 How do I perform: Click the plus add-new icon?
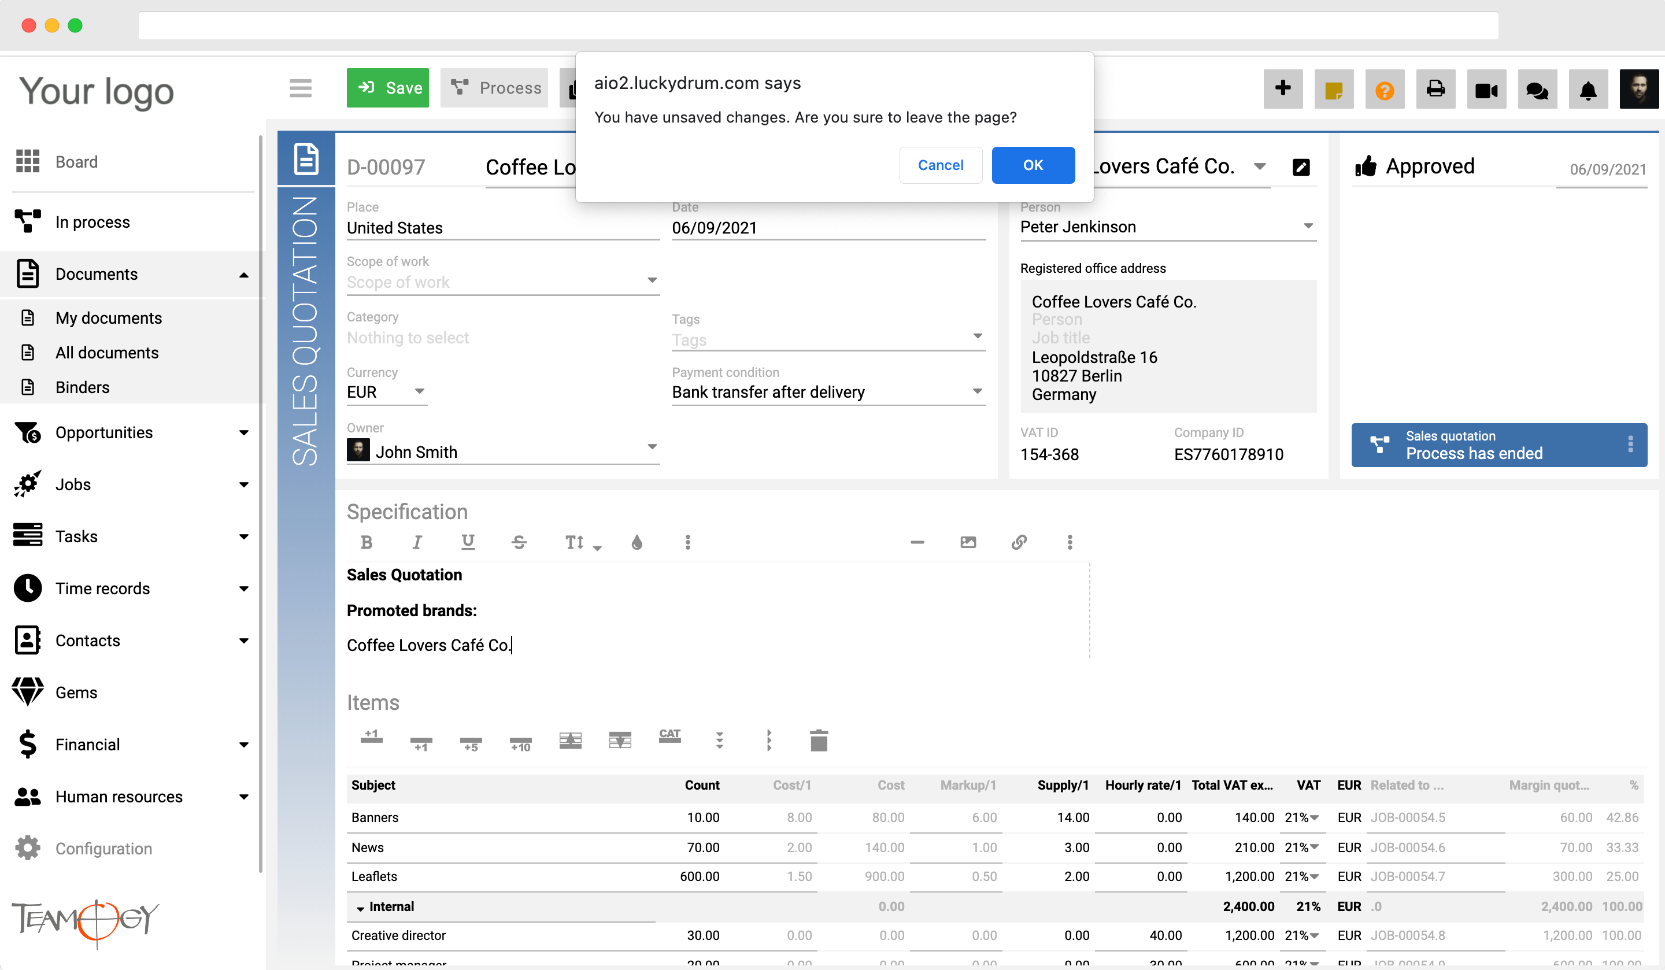click(x=1283, y=88)
